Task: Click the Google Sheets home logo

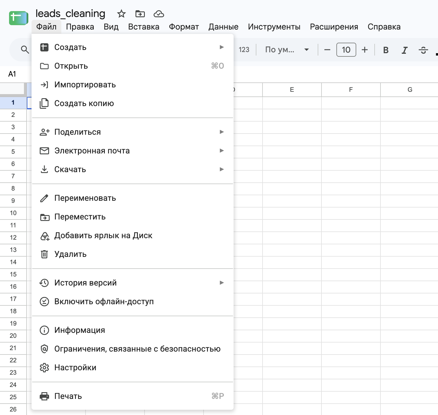Action: [x=18, y=18]
